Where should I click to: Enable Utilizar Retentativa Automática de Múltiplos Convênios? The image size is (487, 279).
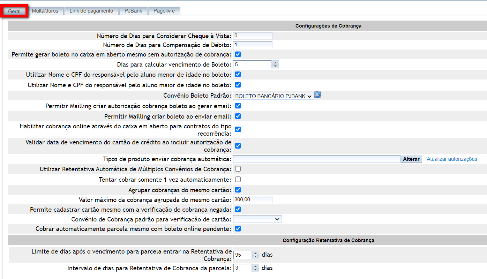[x=238, y=169]
